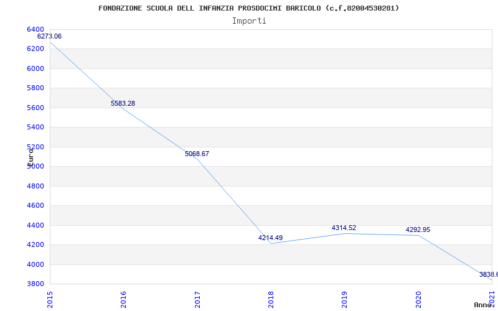Click the 2018 year label
The height and width of the screenshot is (311, 498).
[271, 299]
